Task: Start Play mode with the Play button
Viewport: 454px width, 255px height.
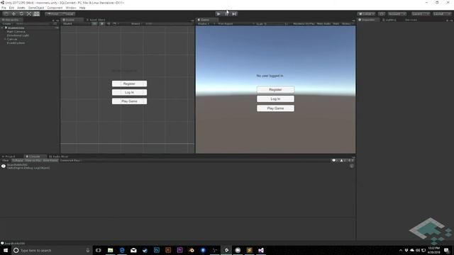Action: [219, 14]
